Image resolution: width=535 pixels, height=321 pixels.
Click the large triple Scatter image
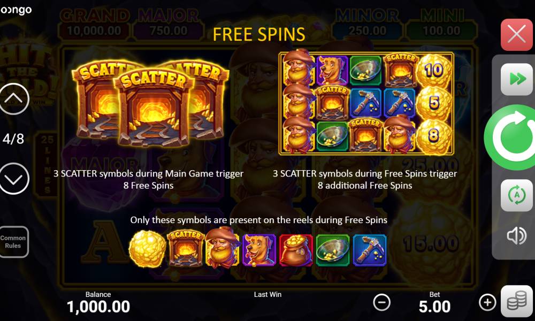point(150,103)
